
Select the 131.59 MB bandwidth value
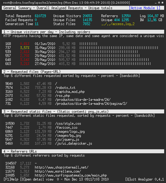[43, 132]
